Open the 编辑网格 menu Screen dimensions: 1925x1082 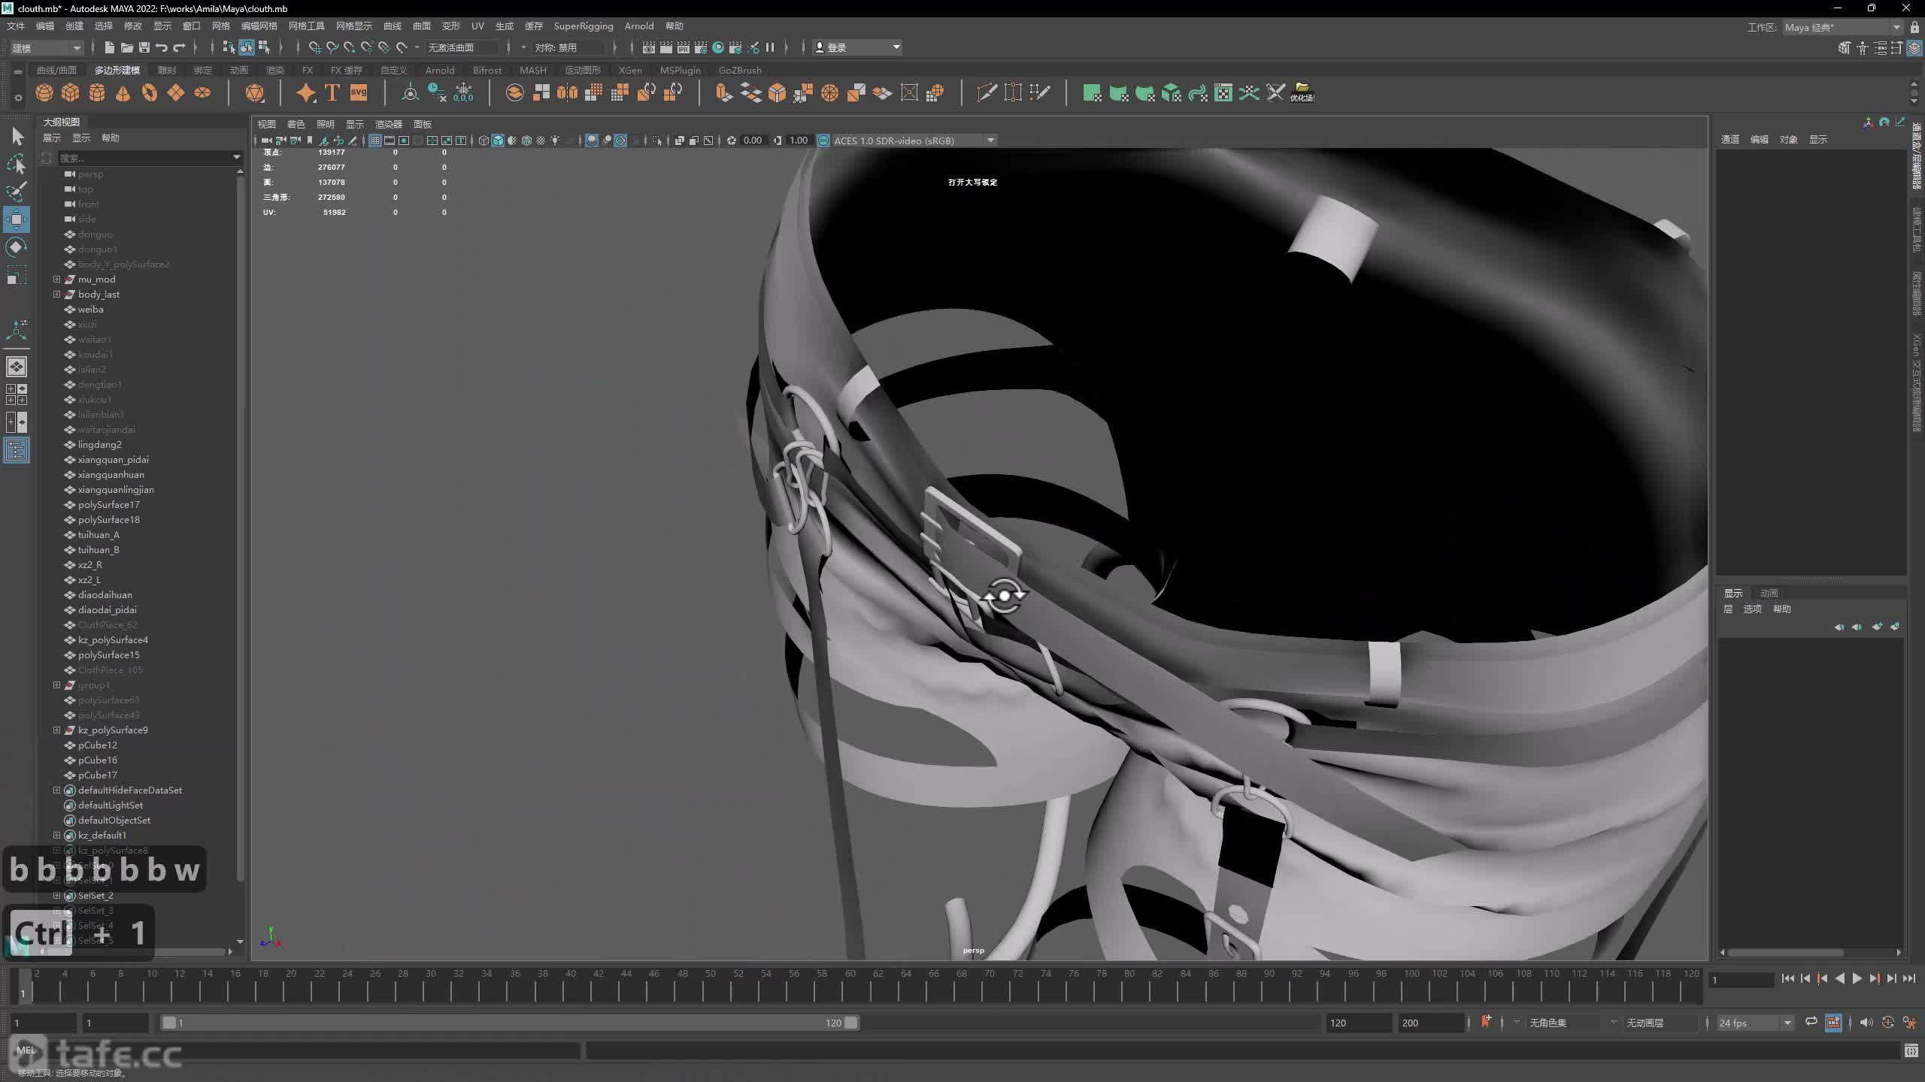[x=259, y=26]
